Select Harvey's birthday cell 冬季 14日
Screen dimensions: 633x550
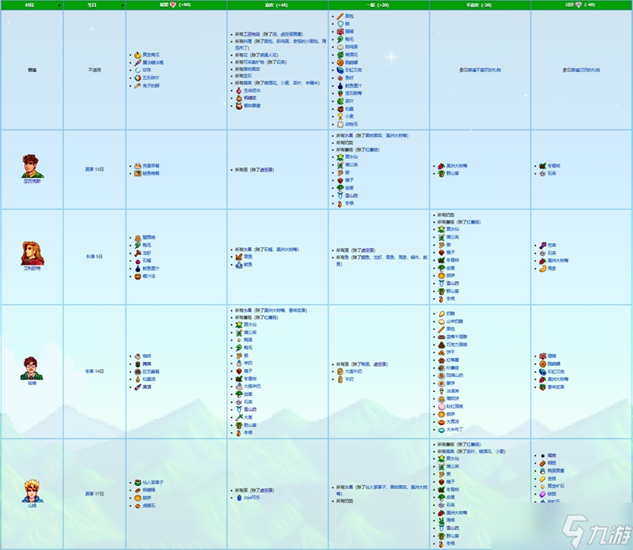pyautogui.click(x=94, y=371)
